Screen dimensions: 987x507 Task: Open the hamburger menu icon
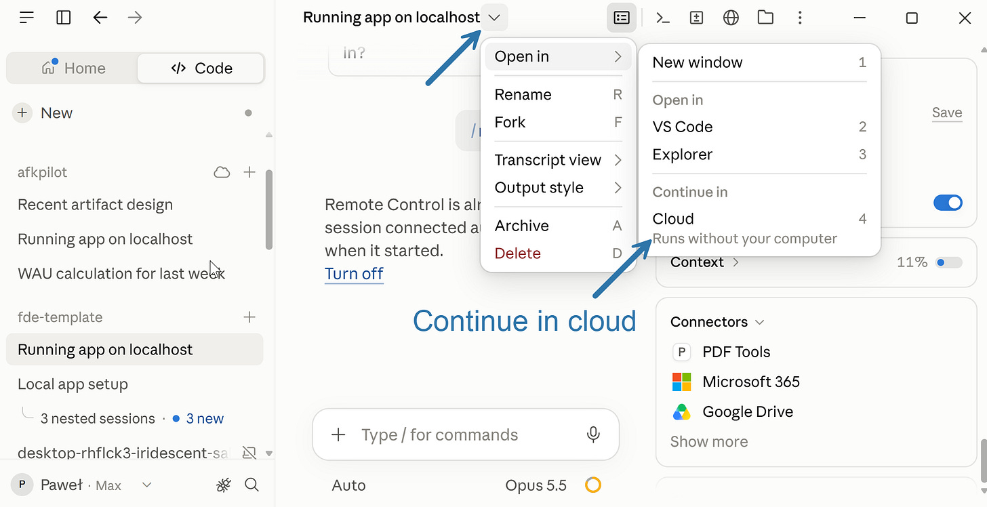(x=26, y=18)
